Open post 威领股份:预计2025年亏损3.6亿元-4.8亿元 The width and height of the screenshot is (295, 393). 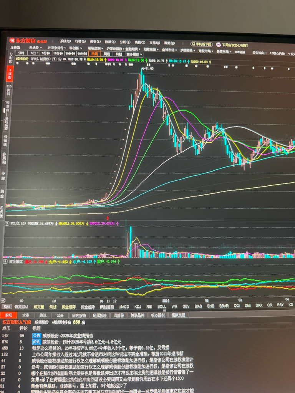[82, 342]
